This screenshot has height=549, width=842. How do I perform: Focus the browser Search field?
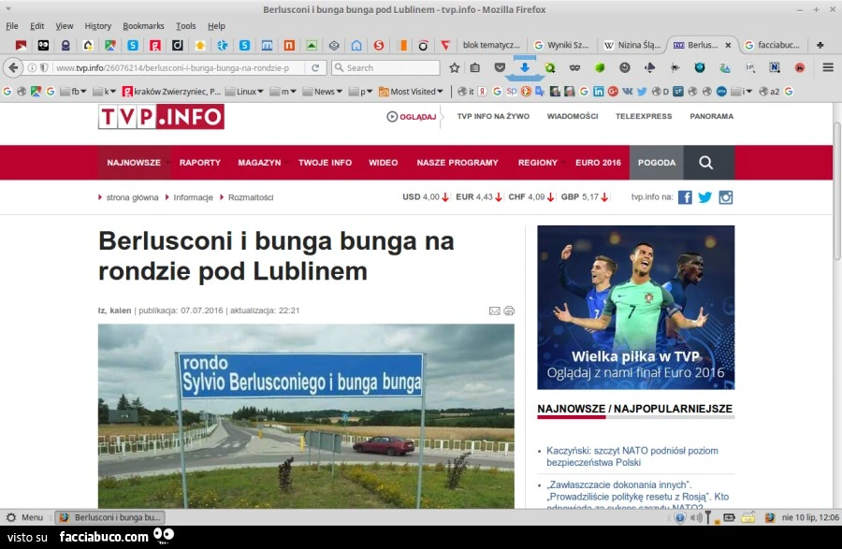pos(386,67)
